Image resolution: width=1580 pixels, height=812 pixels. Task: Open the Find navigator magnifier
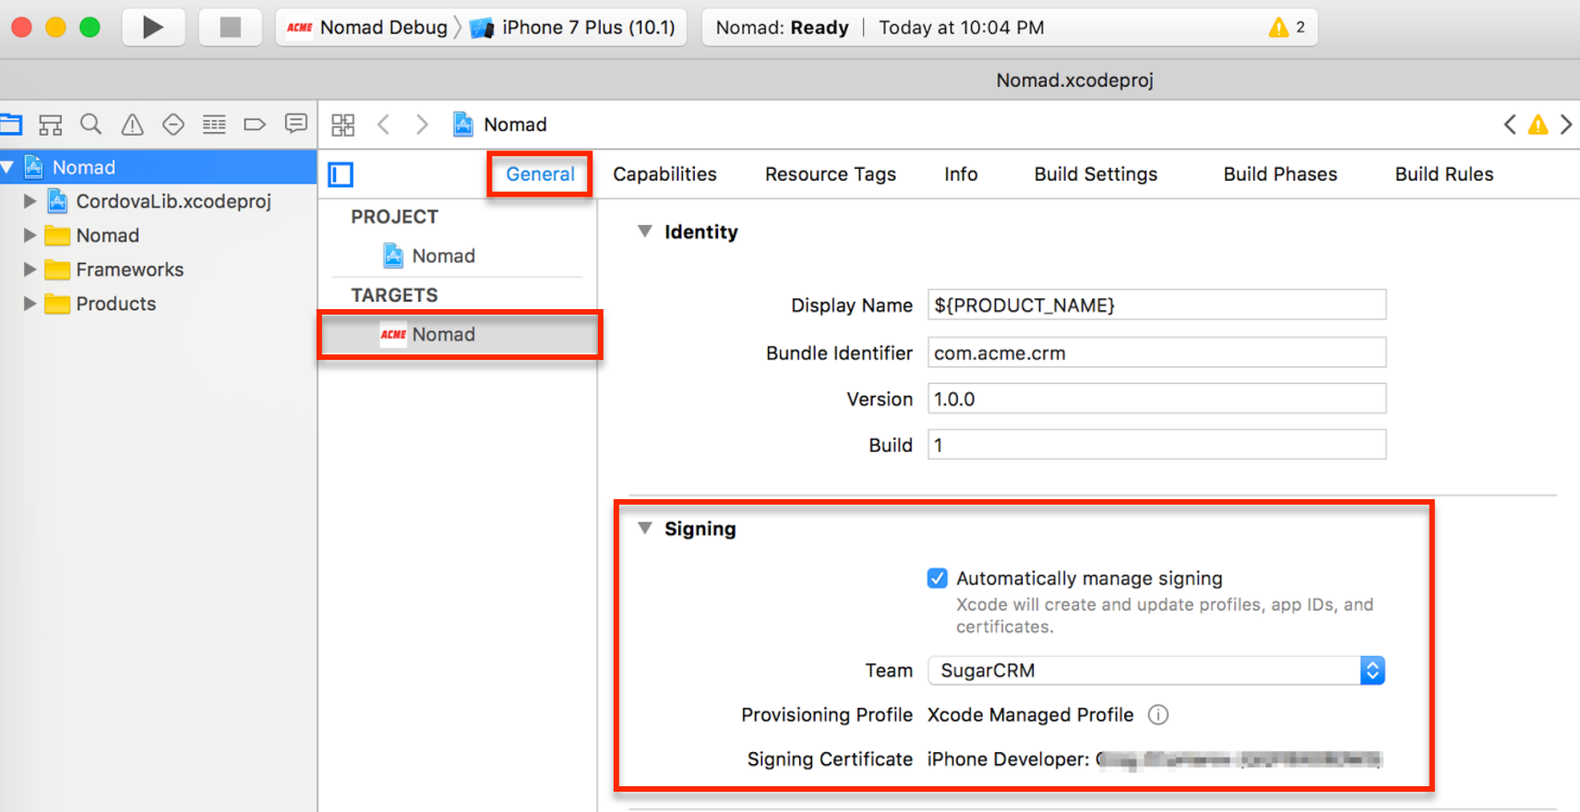(90, 125)
